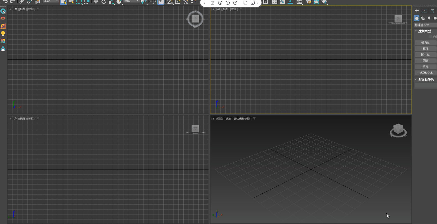Select the Shapes category icon
The width and height of the screenshot is (437, 224).
(x=423, y=18)
